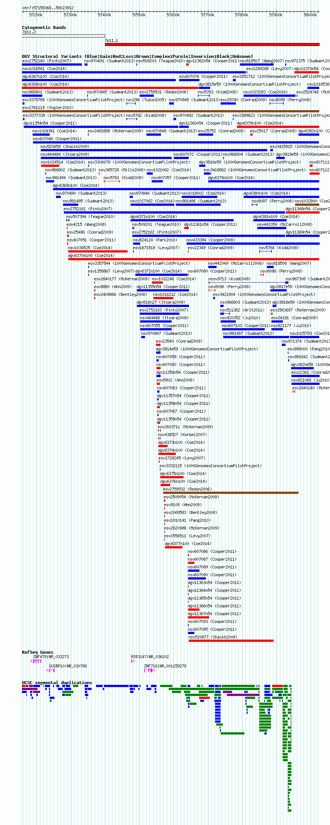The image size is (330, 825).
Task: Open gene GUSBP10|NR_030766 label
Action: pyautogui.click(x=68, y=666)
